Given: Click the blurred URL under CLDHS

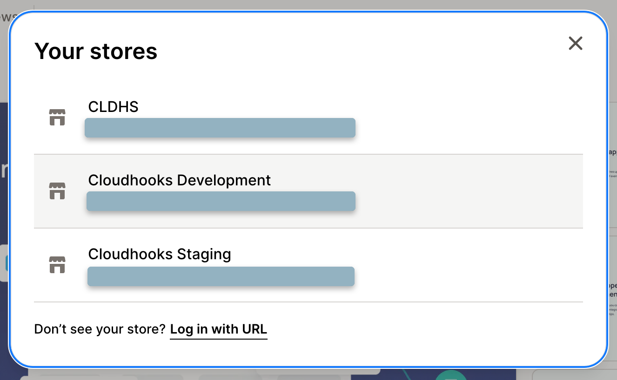Looking at the screenshot, I should (220, 127).
